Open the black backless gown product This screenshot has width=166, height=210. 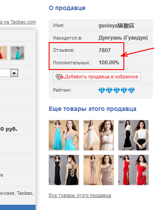(x=64, y=170)
